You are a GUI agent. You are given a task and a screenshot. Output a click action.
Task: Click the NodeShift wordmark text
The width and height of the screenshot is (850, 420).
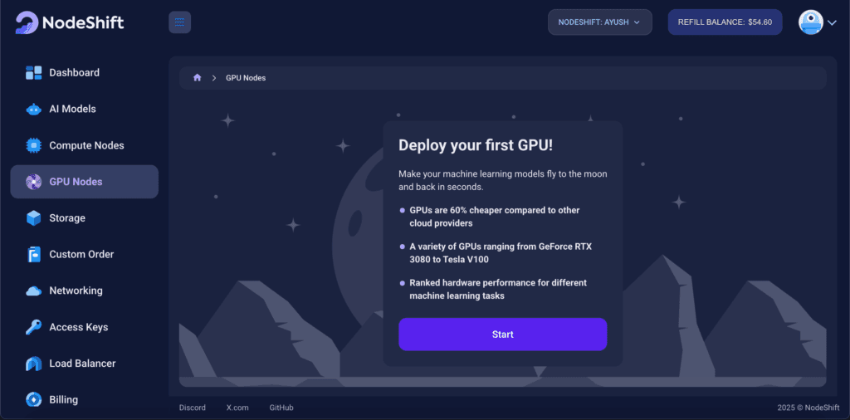pos(83,22)
